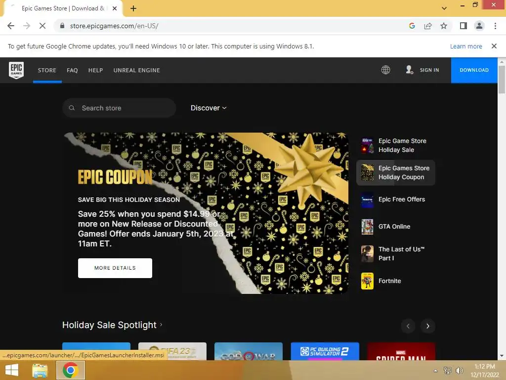506x380 pixels.
Task: Select Epic Games Store Holiday Coupon item
Action: [x=396, y=173]
